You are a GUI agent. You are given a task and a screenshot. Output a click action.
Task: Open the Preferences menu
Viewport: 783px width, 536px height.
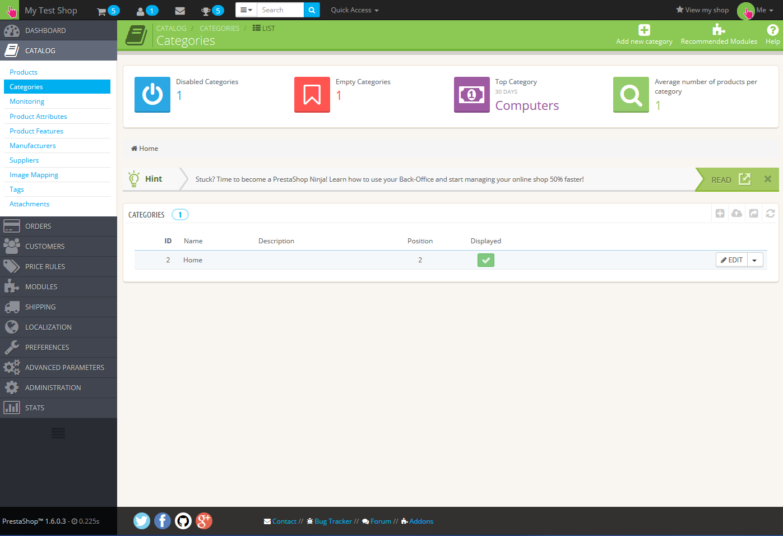click(x=58, y=347)
